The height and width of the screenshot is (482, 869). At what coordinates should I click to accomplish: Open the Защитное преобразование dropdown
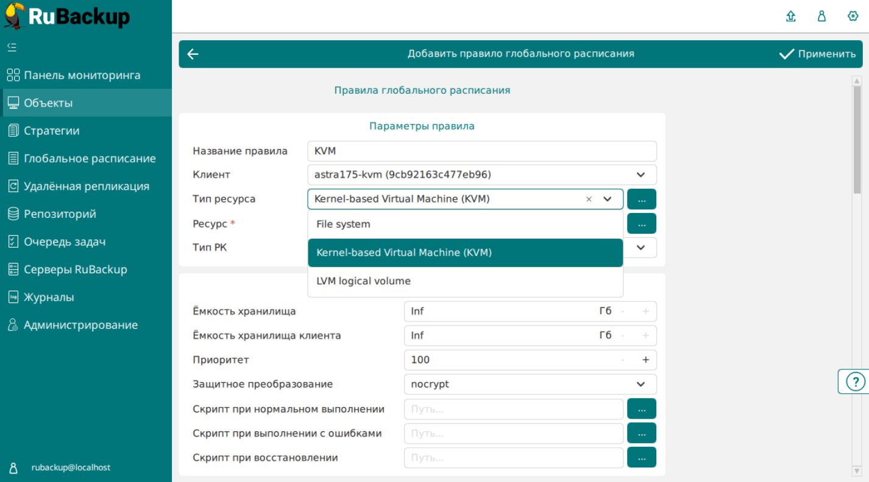pos(640,384)
